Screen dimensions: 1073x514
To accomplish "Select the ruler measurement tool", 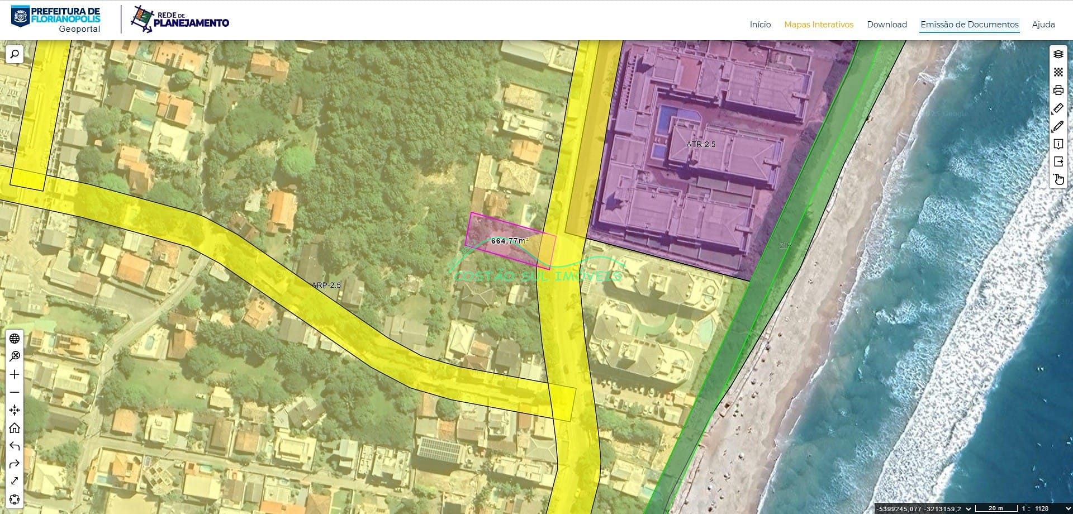I will [x=1058, y=108].
